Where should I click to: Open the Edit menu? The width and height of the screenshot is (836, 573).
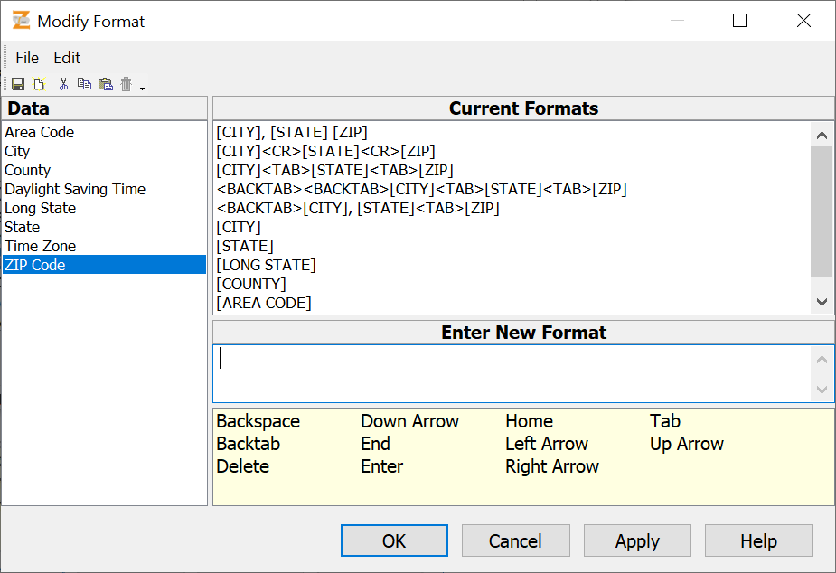click(x=66, y=57)
